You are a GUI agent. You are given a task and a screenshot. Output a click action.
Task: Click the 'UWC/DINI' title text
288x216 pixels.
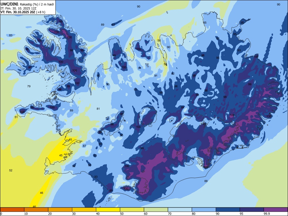pos(10,4)
